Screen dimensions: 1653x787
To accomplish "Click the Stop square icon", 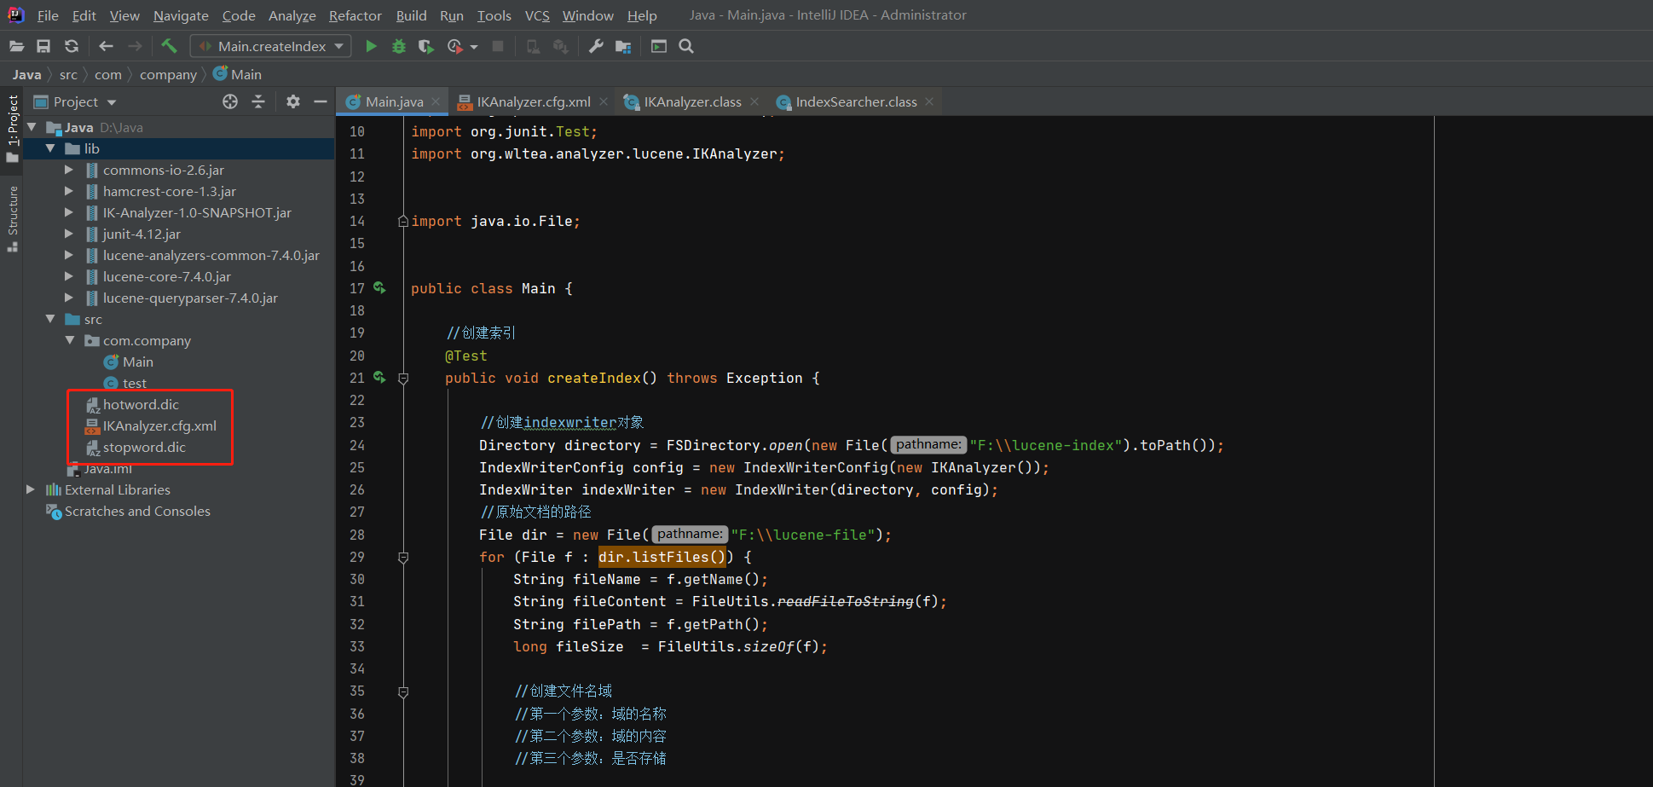I will [x=498, y=46].
